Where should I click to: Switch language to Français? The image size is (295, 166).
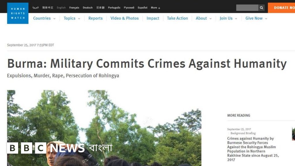tap(74, 7)
